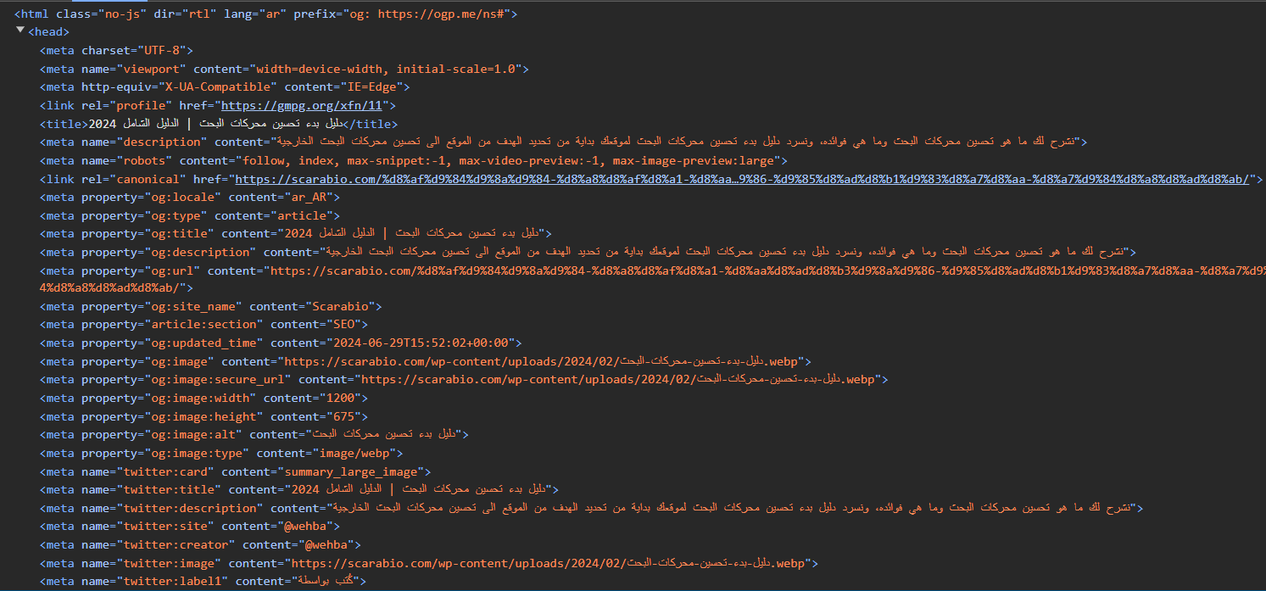Click the og:image:width 1200 meta tag
The image size is (1266, 591).
pyautogui.click(x=204, y=398)
